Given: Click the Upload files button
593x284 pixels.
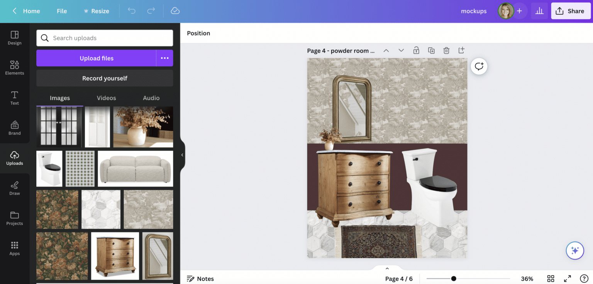Looking at the screenshot, I should point(97,58).
